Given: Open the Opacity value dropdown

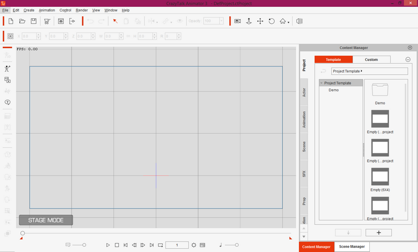Looking at the screenshot, I should pyautogui.click(x=221, y=21).
